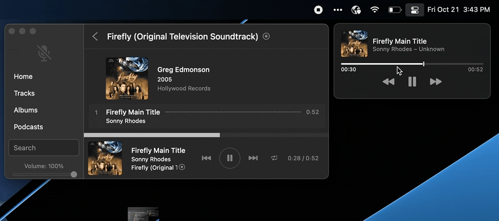Click album art in the Now Playing widget
The height and width of the screenshot is (221, 499).
(x=354, y=44)
